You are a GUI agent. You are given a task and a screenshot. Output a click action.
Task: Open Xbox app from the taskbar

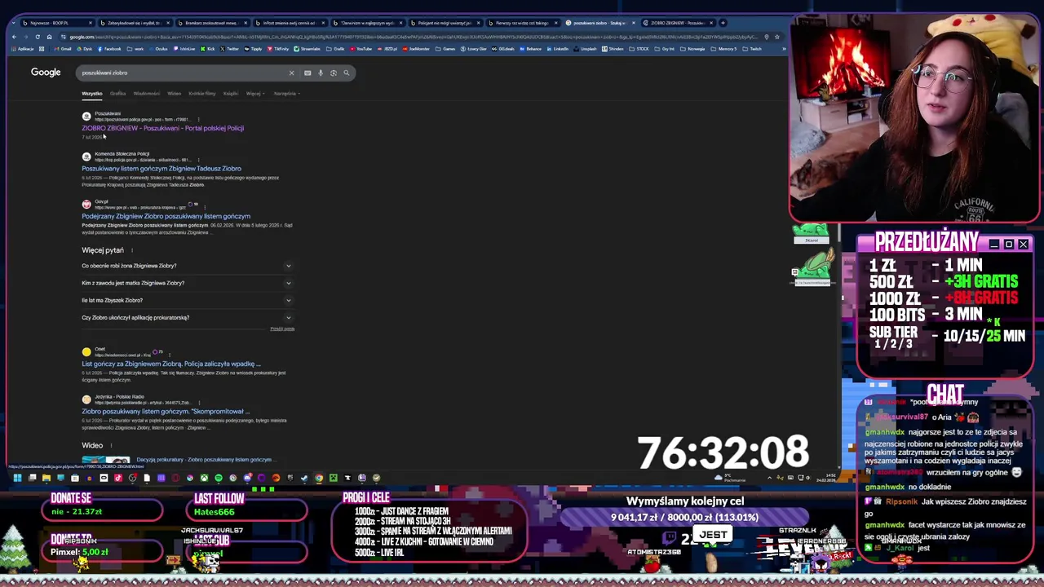tap(204, 478)
